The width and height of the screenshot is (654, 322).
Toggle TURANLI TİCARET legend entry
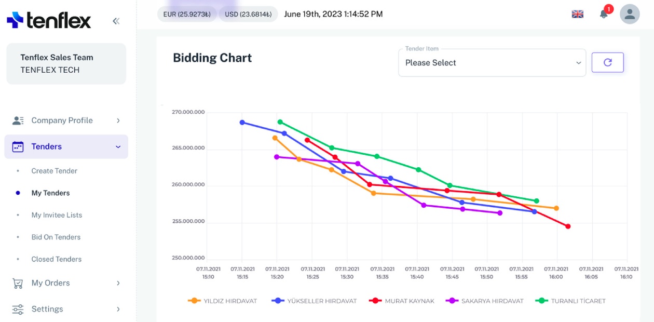pyautogui.click(x=571, y=301)
